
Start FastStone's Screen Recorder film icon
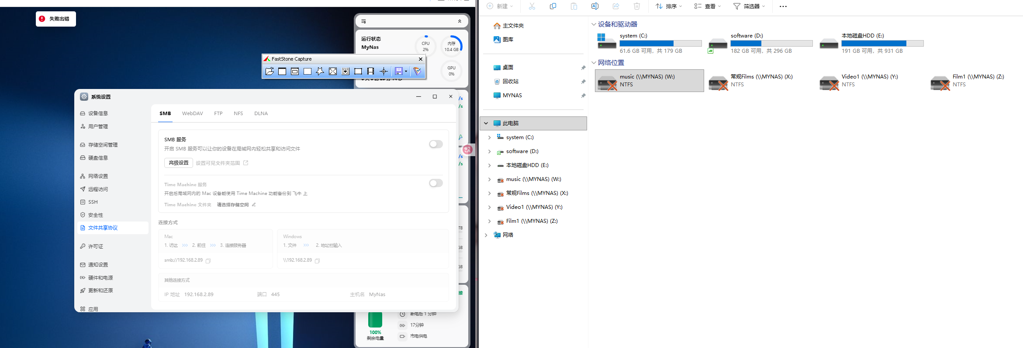(x=371, y=71)
